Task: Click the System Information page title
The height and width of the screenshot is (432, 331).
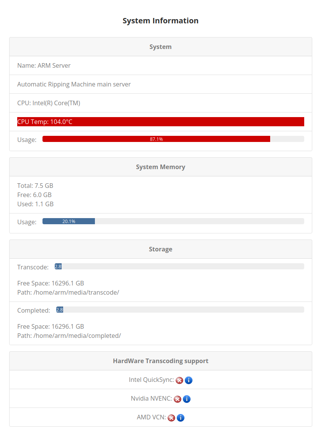Action: point(160,21)
